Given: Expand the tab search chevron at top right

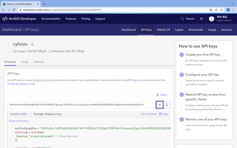Looking at the screenshot, I should [233, 4].
